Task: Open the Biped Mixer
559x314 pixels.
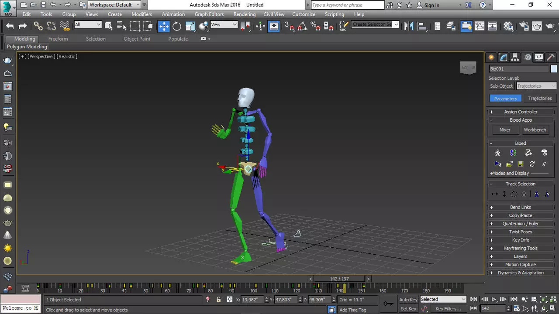Action: 505,130
